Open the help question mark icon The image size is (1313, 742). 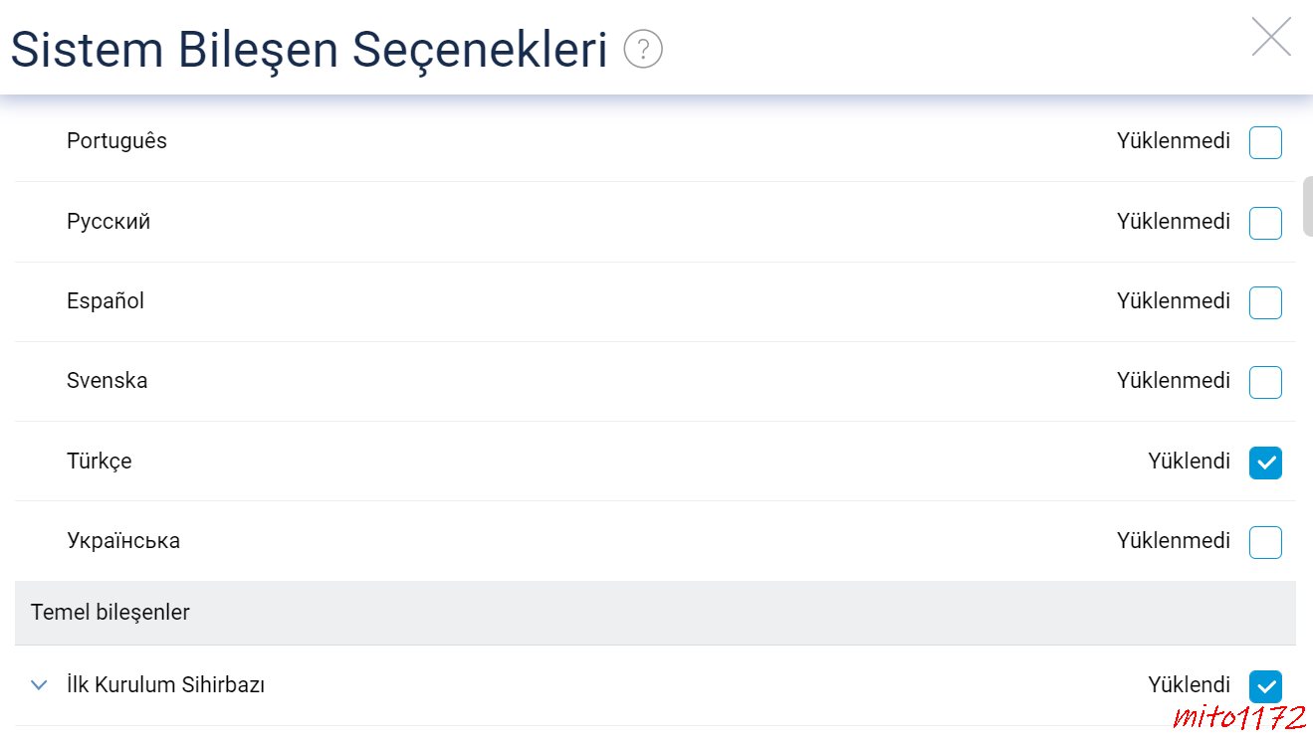click(x=643, y=49)
